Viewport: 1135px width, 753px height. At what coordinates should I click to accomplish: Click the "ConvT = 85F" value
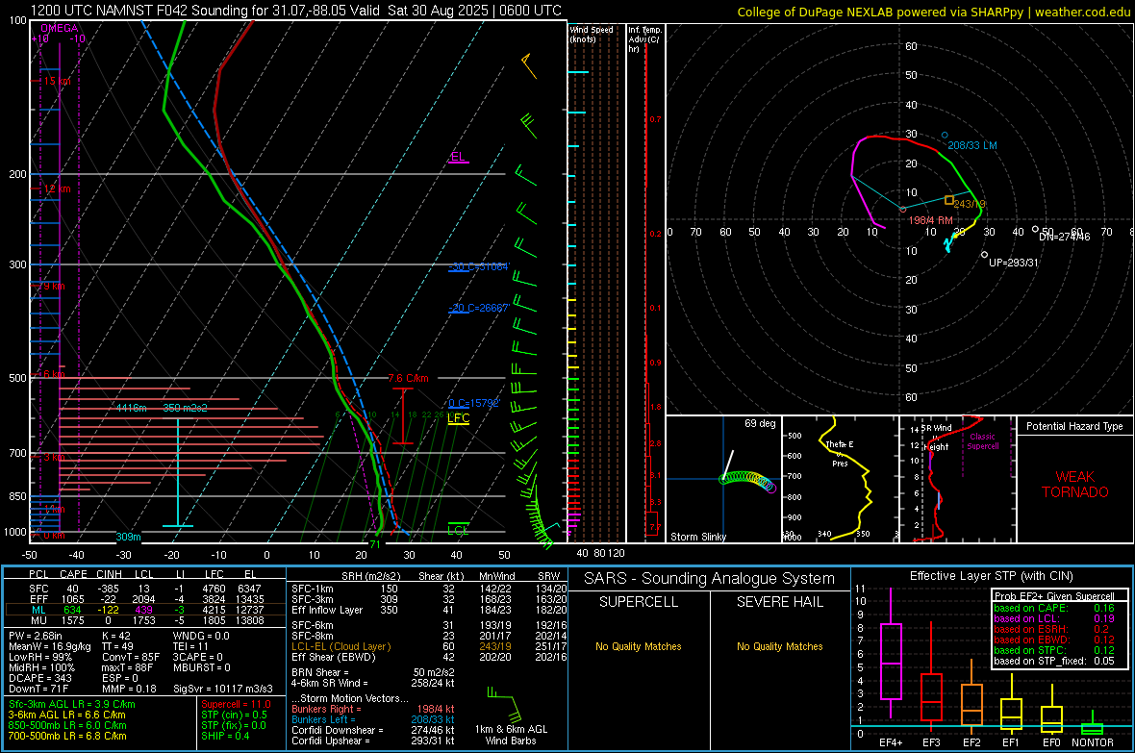pos(131,658)
